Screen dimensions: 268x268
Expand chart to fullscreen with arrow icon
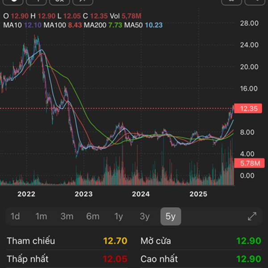[x=252, y=216]
